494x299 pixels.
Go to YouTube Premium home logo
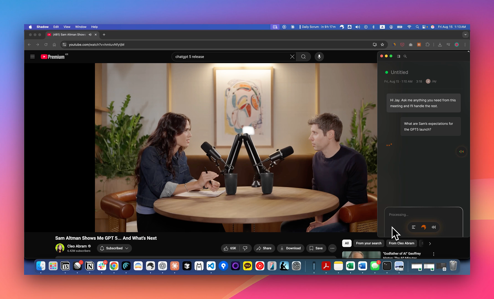[x=53, y=57]
